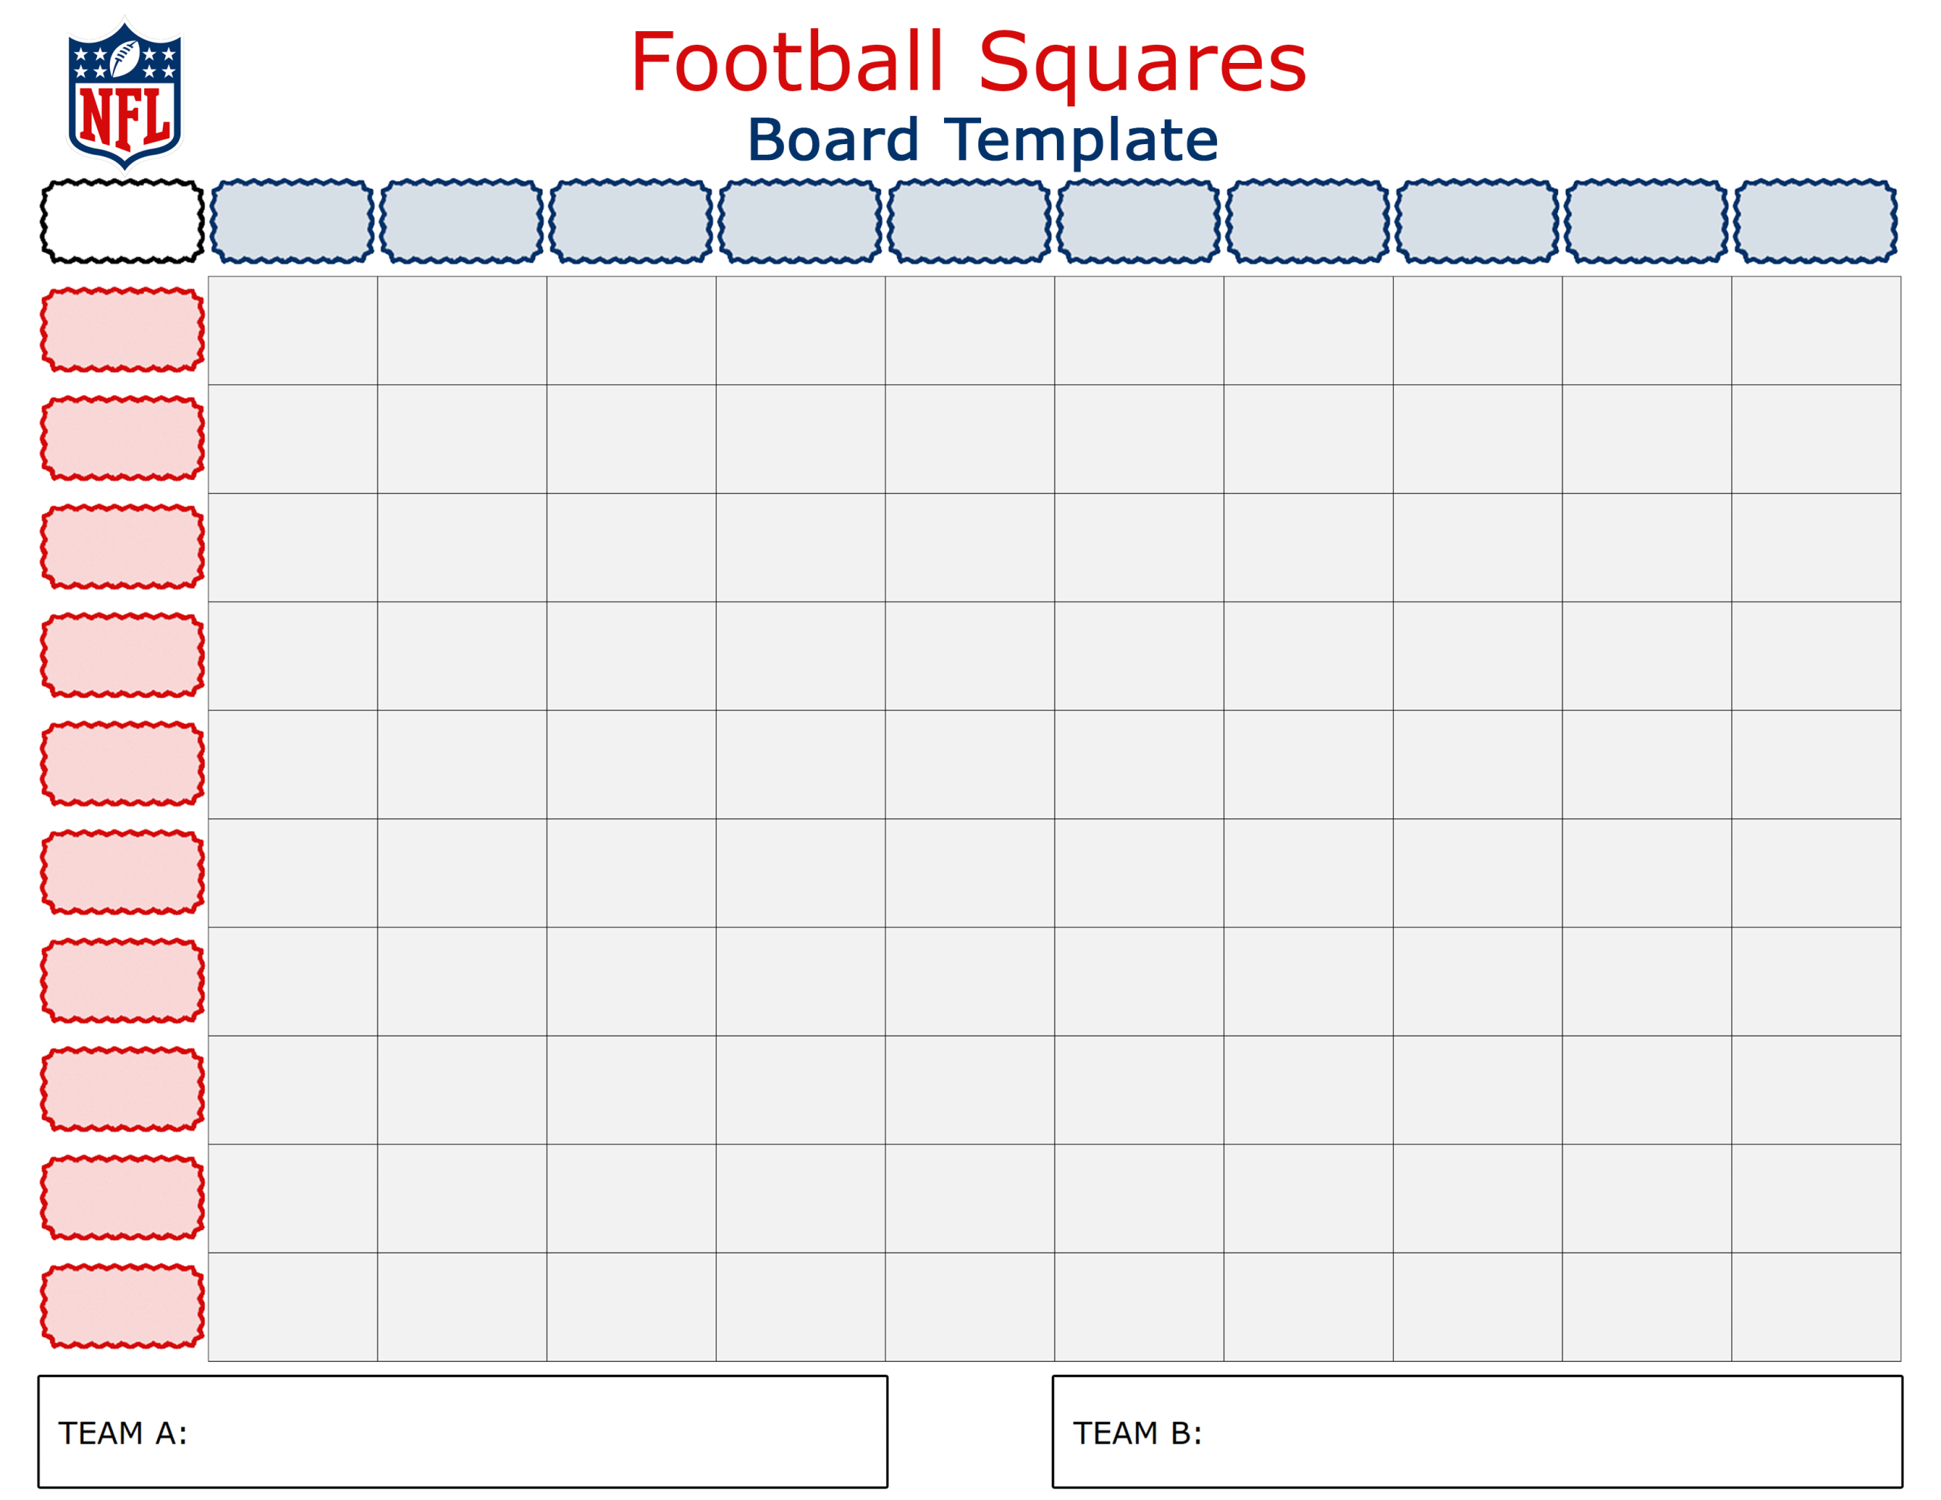Select the top-left gray grid square

(x=293, y=330)
